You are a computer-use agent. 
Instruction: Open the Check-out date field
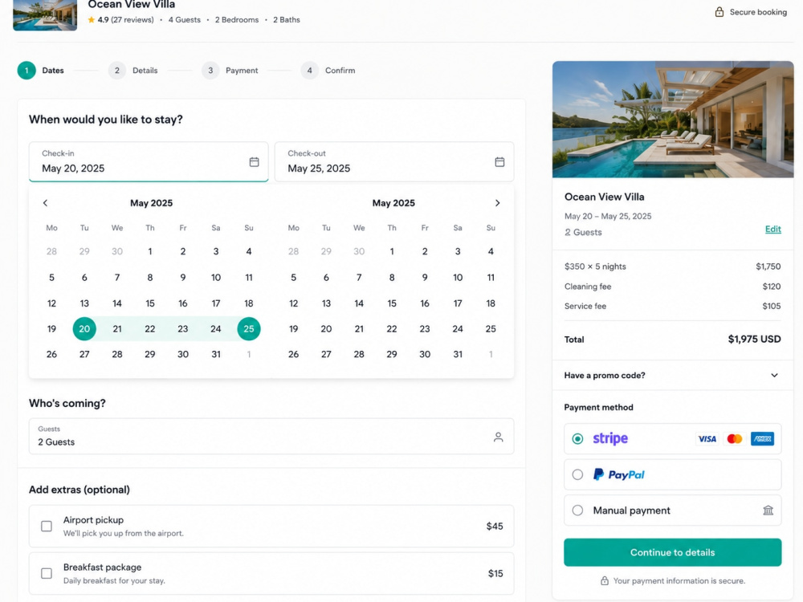[x=394, y=162]
